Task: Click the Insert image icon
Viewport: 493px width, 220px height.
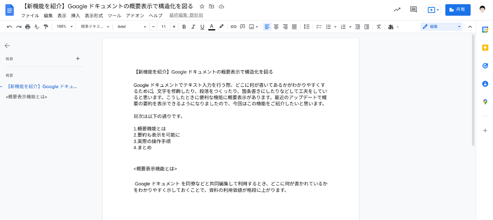Action: (251, 27)
